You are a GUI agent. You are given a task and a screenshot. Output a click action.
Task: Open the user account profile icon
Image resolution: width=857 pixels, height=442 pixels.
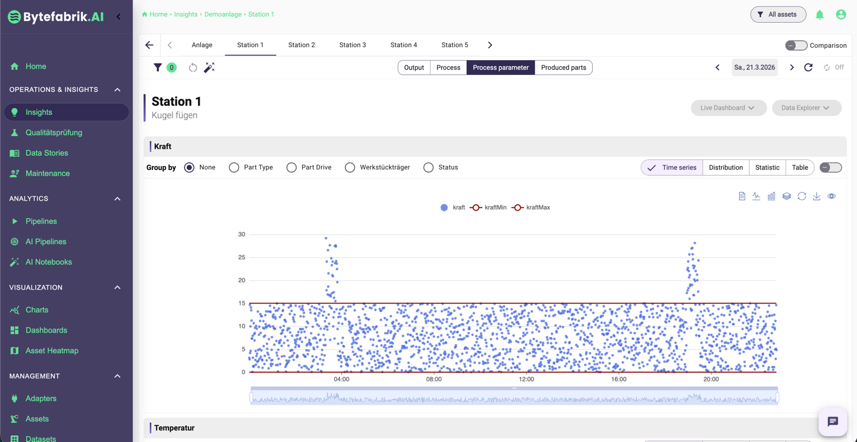pos(841,15)
